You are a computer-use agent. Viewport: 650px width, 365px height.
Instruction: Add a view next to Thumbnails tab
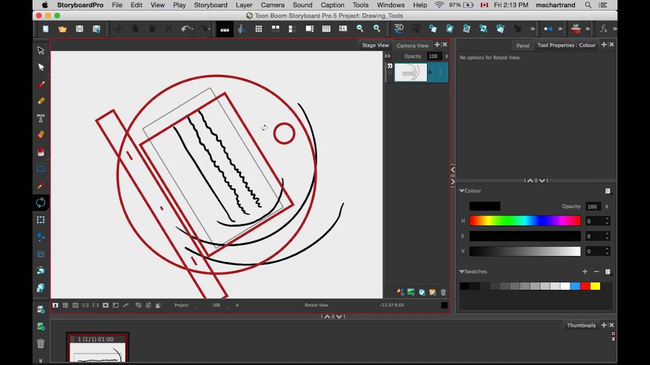coord(604,325)
